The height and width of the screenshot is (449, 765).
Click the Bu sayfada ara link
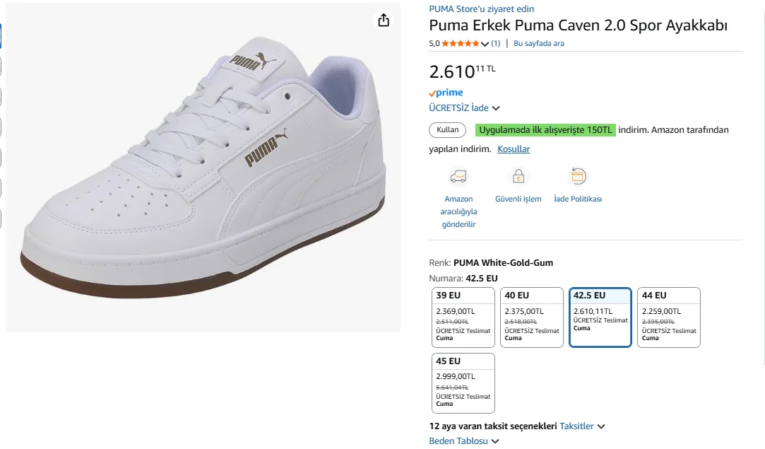point(538,44)
